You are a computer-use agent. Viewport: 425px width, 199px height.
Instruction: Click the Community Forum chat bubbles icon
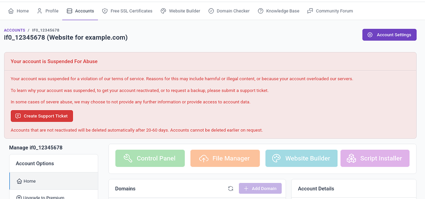(x=310, y=11)
